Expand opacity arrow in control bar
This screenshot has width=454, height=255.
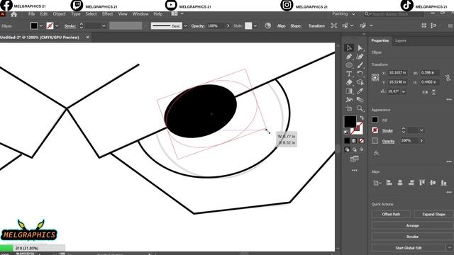click(x=228, y=25)
